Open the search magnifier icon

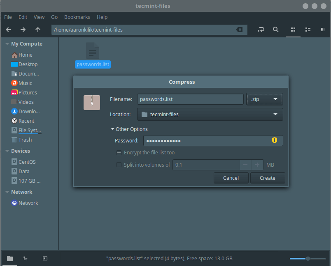click(x=276, y=30)
